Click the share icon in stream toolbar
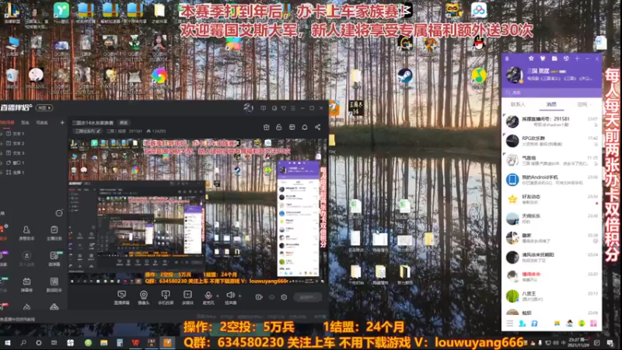The width and height of the screenshot is (622, 350). tap(317, 127)
